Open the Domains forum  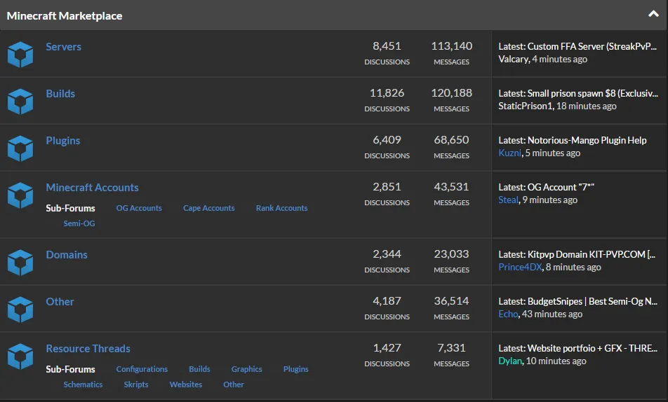tap(67, 255)
